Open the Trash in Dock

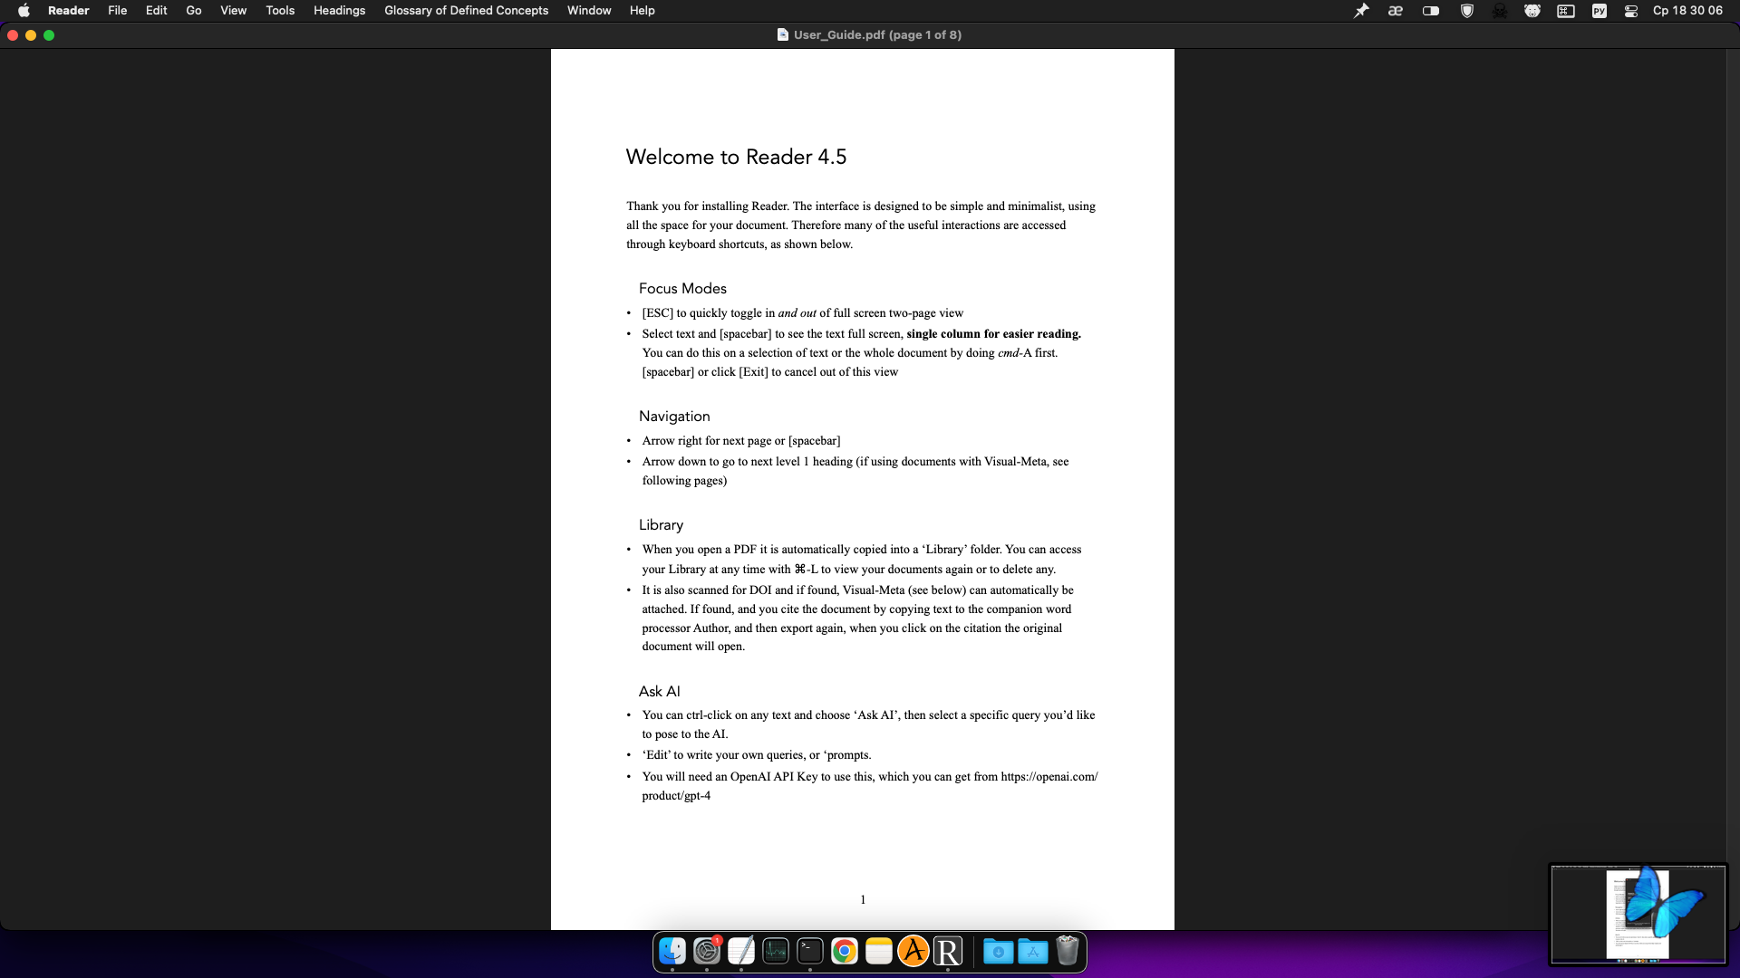click(x=1068, y=951)
